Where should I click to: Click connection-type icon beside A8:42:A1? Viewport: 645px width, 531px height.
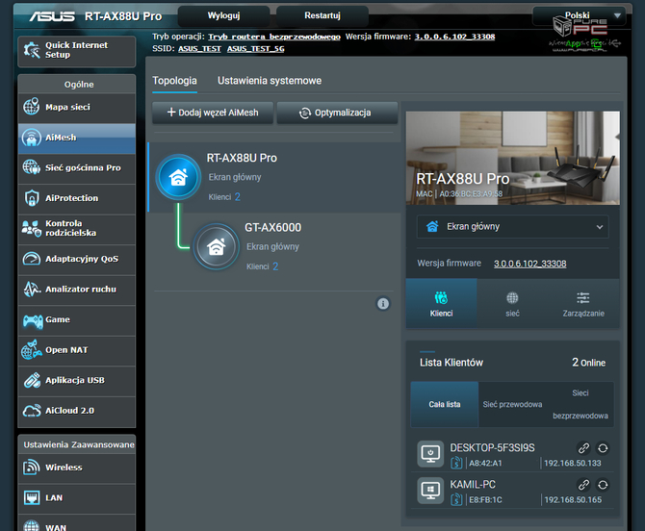456,464
